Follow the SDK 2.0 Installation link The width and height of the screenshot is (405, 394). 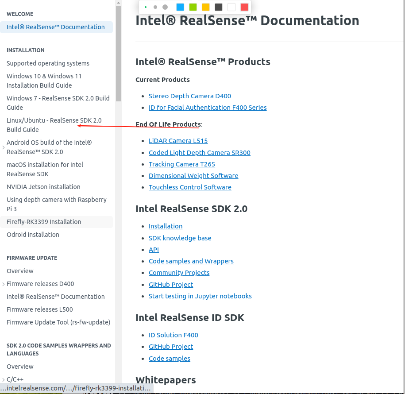point(166,226)
